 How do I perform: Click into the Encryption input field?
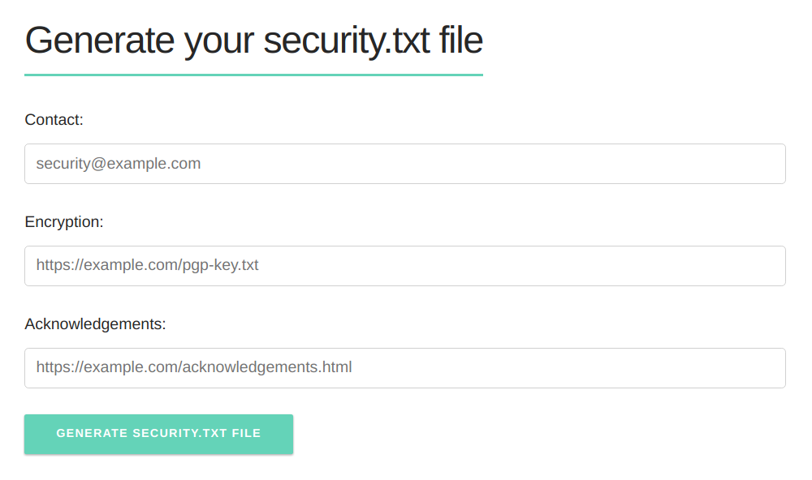(404, 266)
